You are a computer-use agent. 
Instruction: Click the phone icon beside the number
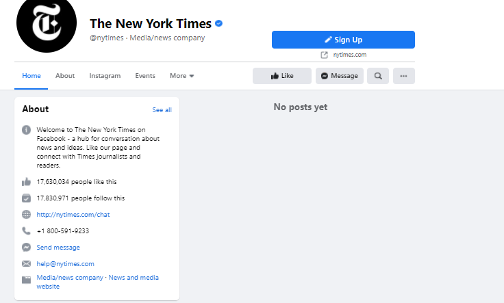point(26,230)
